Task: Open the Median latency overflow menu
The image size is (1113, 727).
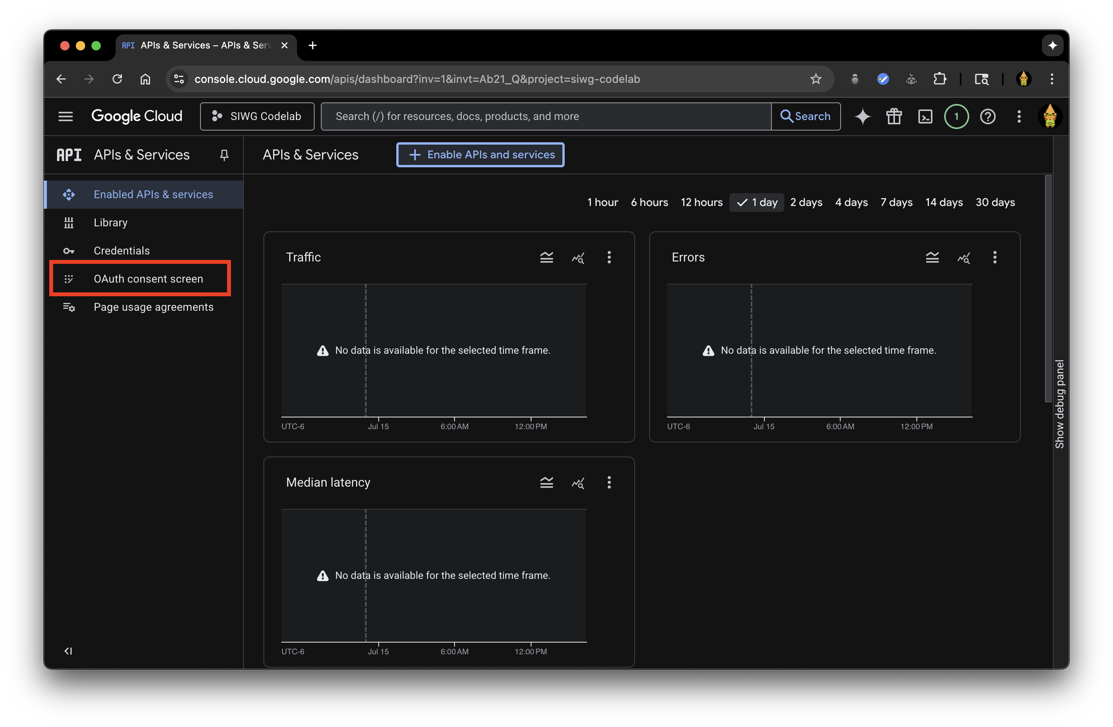Action: click(x=609, y=482)
